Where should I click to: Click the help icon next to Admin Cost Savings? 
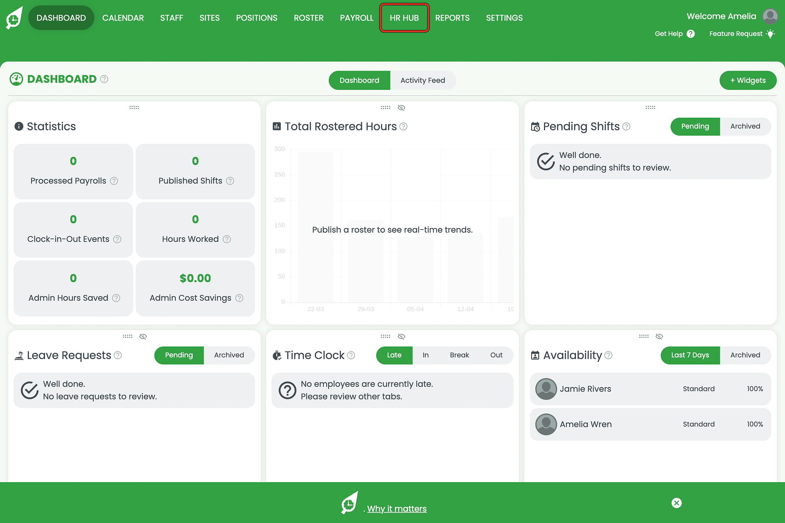click(240, 298)
